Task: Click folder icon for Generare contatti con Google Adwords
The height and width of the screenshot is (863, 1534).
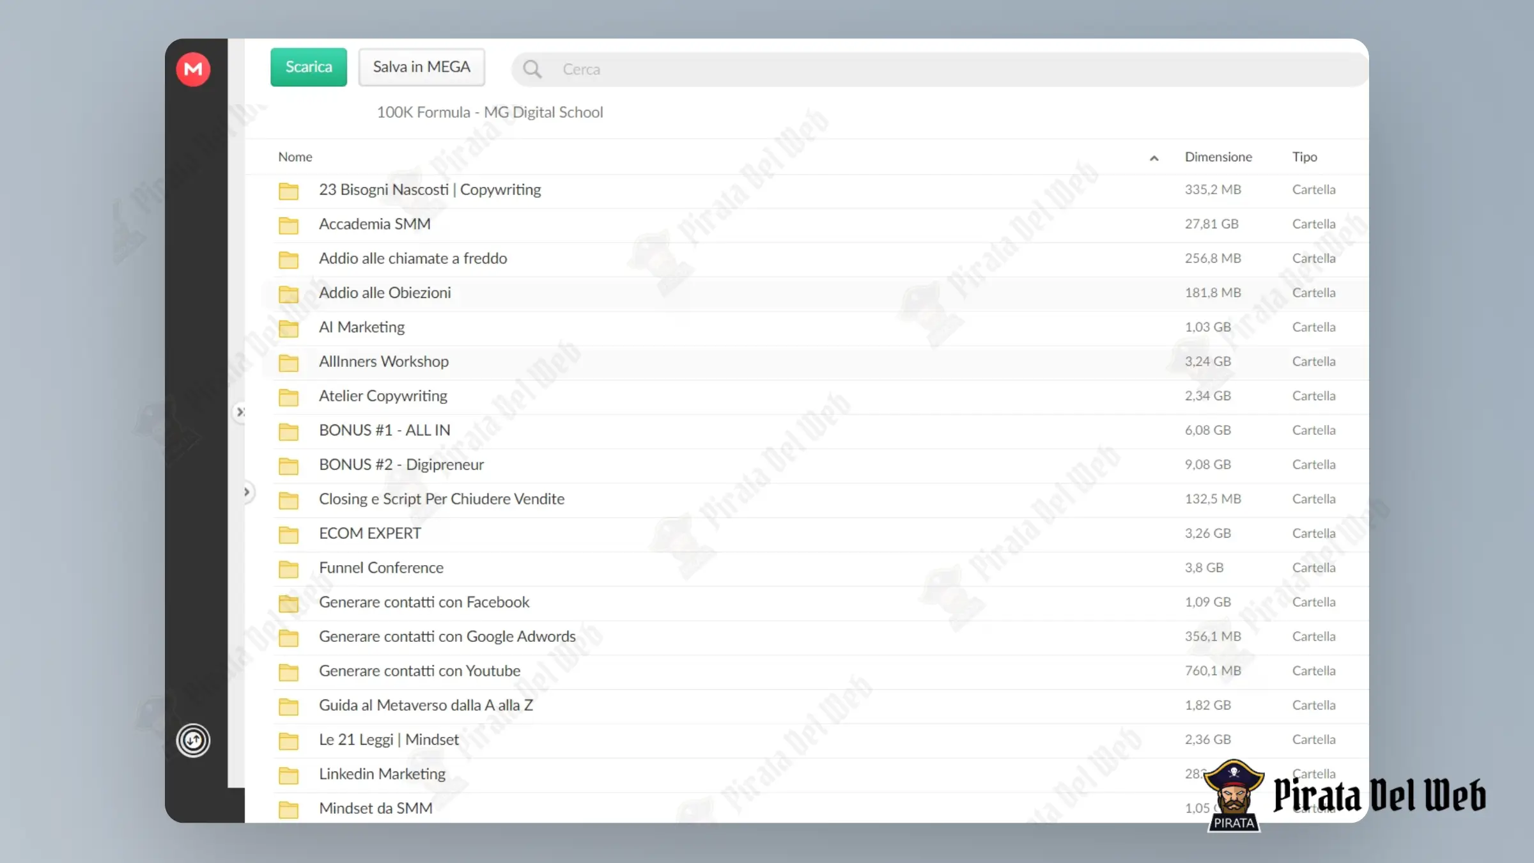Action: coord(288,638)
